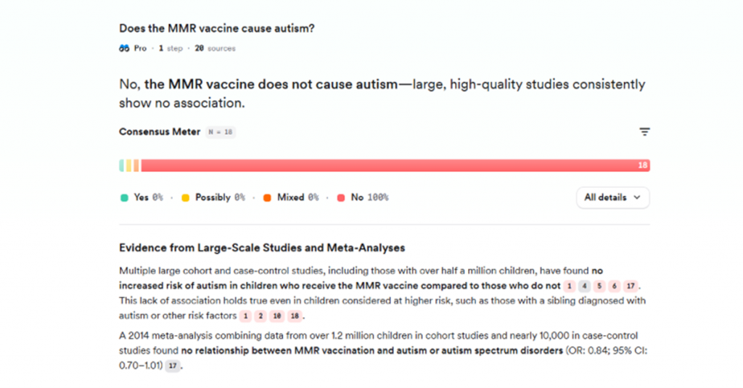
Task: Select the green Yes legend dot
Action: click(x=124, y=197)
